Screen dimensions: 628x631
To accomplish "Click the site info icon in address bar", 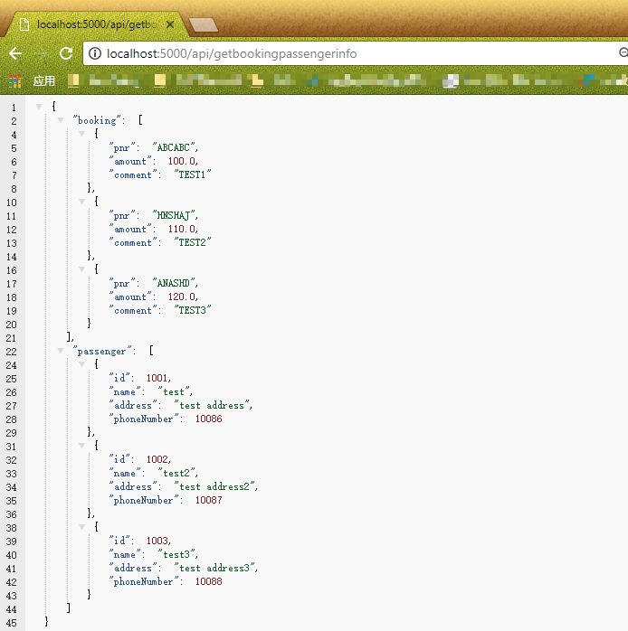I will coord(94,54).
